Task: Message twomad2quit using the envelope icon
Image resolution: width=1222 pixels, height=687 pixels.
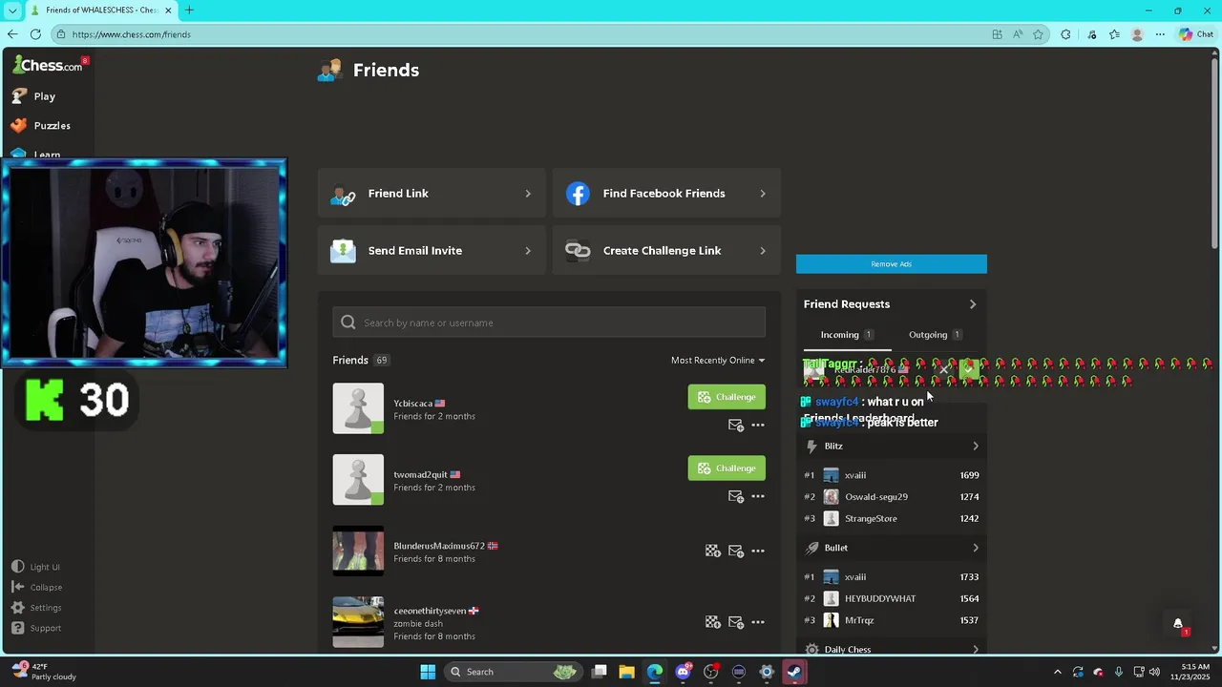Action: pos(736,496)
